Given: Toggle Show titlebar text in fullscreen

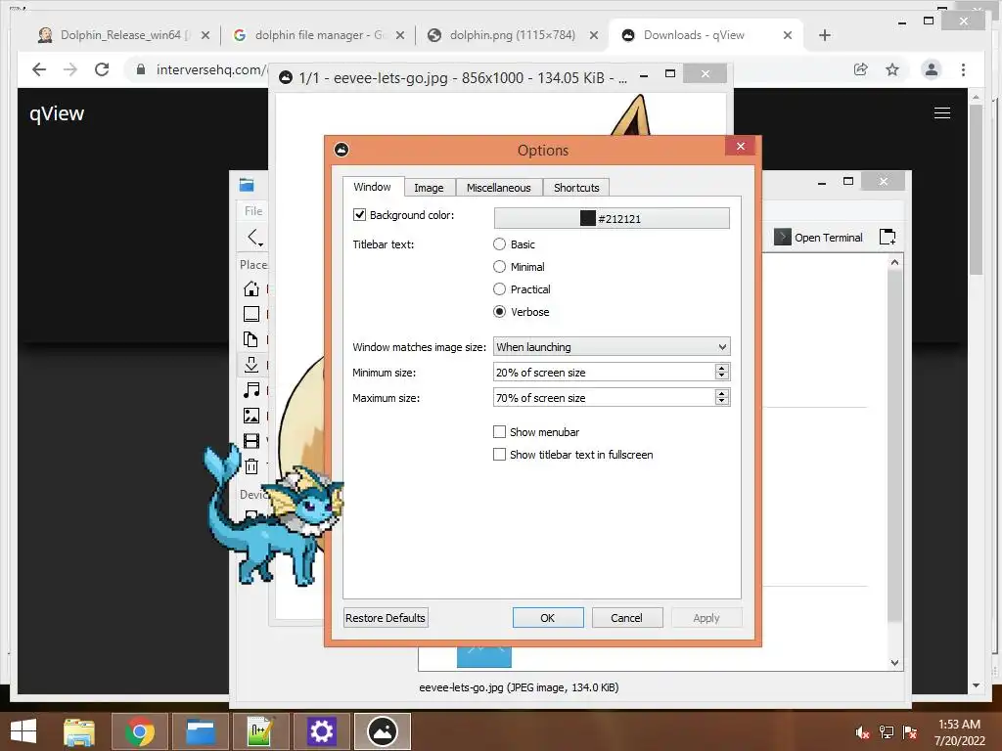Looking at the screenshot, I should coord(499,455).
